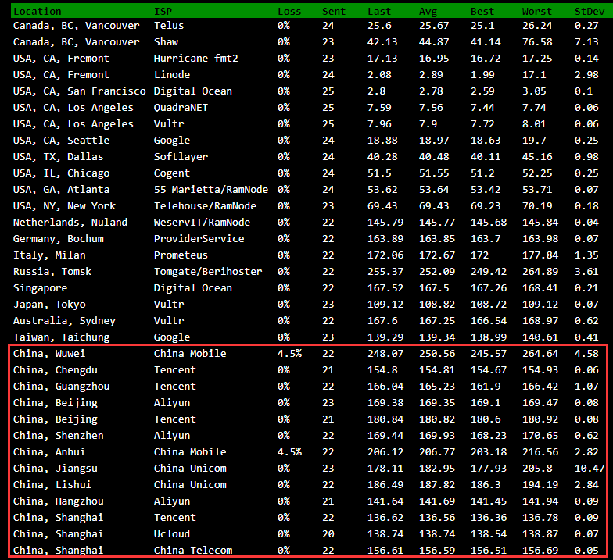
Task: Click the 4.5% loss for Wuwei
Action: coord(289,353)
